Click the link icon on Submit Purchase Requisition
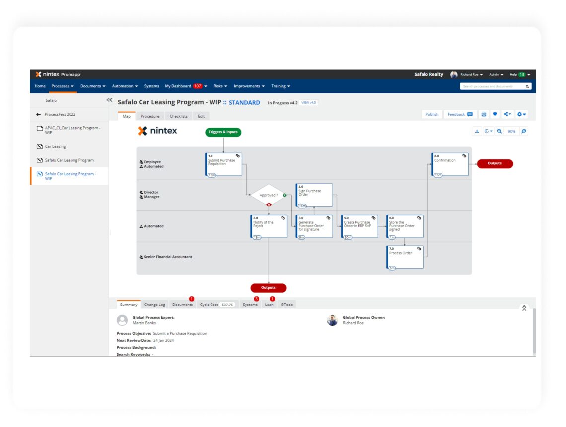The width and height of the screenshot is (566, 427). point(238,156)
